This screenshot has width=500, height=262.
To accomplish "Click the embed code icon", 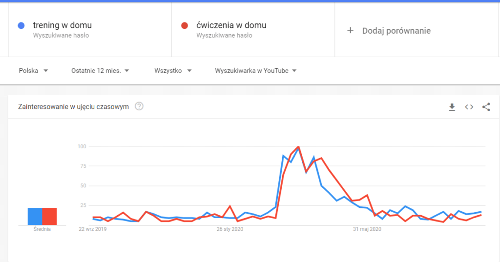I will [469, 107].
